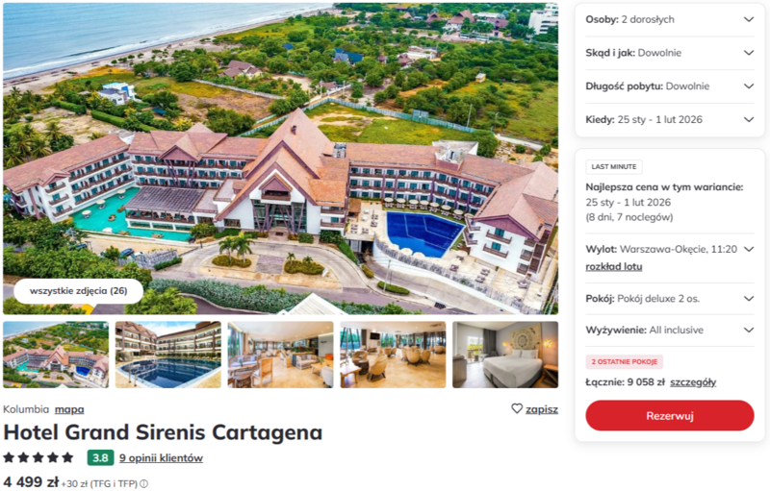Open the wszystkie zdjęcia (26) gallery button
Screen dimensions: 770x491
click(79, 291)
